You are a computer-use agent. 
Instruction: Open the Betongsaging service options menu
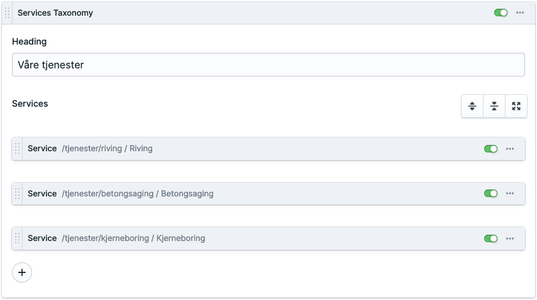(x=510, y=194)
